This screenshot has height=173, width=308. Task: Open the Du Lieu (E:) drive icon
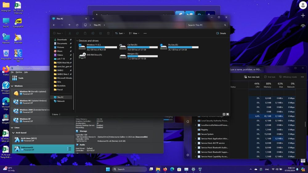click(164, 47)
